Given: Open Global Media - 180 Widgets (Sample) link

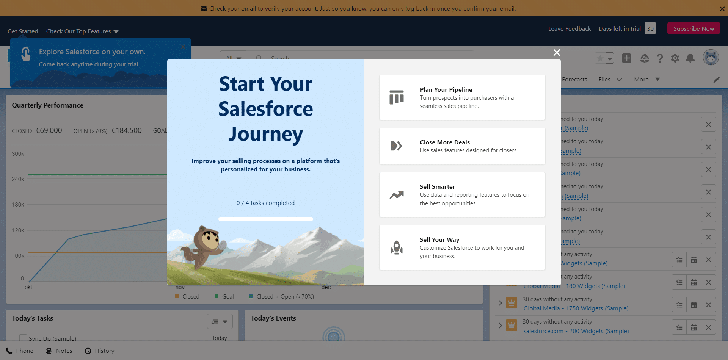Looking at the screenshot, I should pos(574,286).
